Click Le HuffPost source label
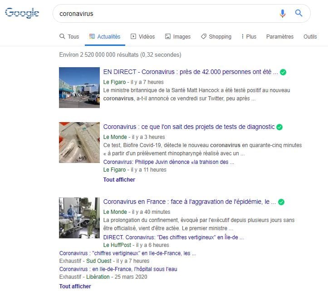Image resolution: width=328 pixels, height=296 pixels. tap(117, 245)
